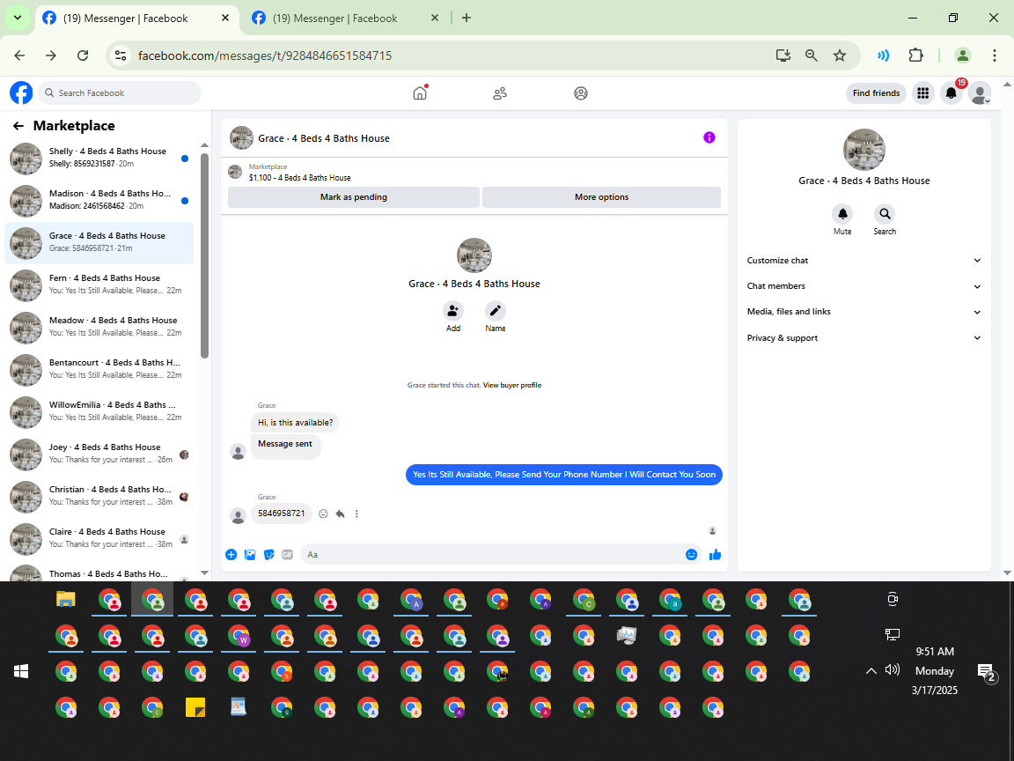Click the Name edit pencil icon
The width and height of the screenshot is (1014, 761).
click(496, 311)
